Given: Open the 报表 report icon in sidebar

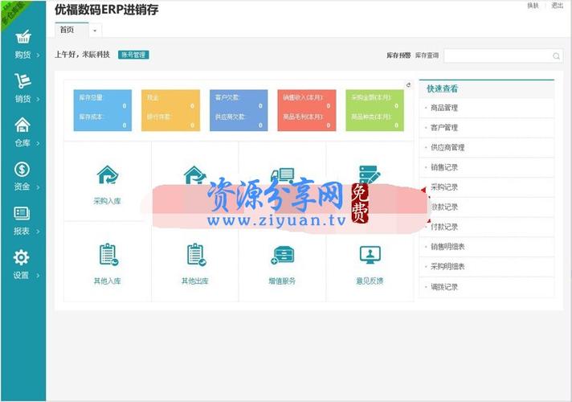Looking at the screenshot, I should point(22,214).
